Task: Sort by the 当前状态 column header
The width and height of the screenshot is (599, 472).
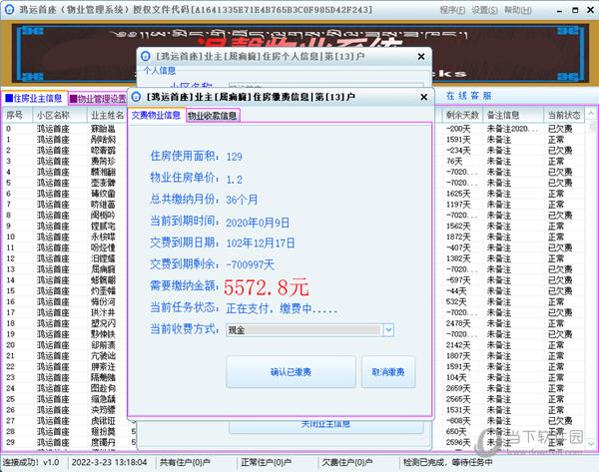Action: point(564,115)
